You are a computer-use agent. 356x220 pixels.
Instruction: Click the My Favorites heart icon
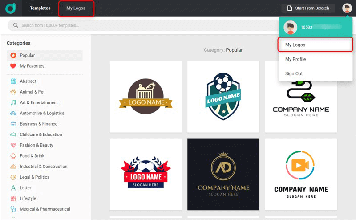click(x=13, y=66)
